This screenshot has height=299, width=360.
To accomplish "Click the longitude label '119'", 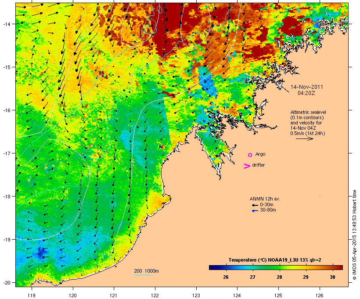I will tap(32, 295).
